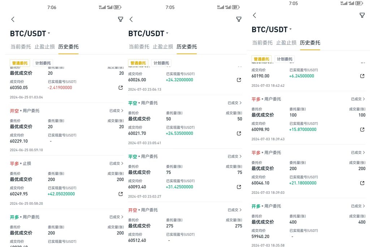This screenshot has height=247, width=370.
Task: Tap export icon next to the -2.41900000 loss order
Action: [120, 87]
